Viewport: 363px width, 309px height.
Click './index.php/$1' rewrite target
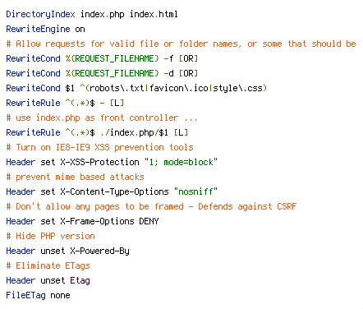pyautogui.click(x=134, y=132)
